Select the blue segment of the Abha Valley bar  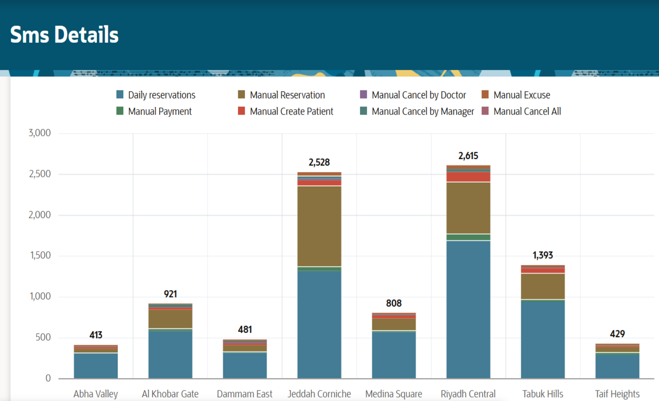point(96,365)
